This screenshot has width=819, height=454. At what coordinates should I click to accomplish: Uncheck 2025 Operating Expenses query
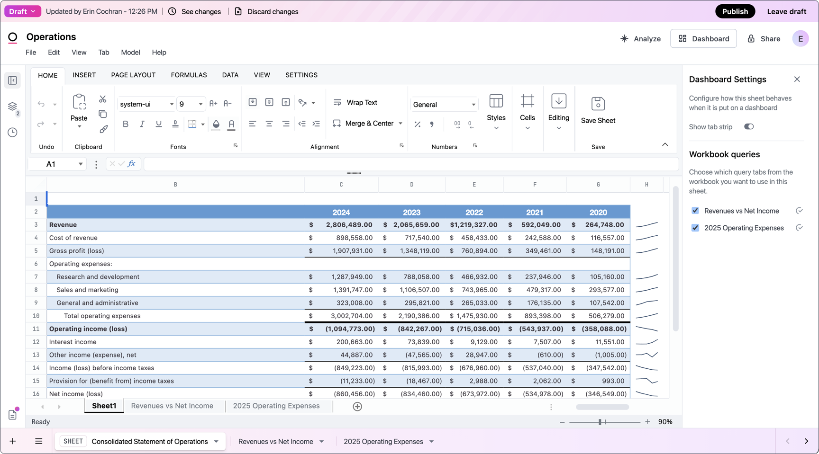pos(695,228)
